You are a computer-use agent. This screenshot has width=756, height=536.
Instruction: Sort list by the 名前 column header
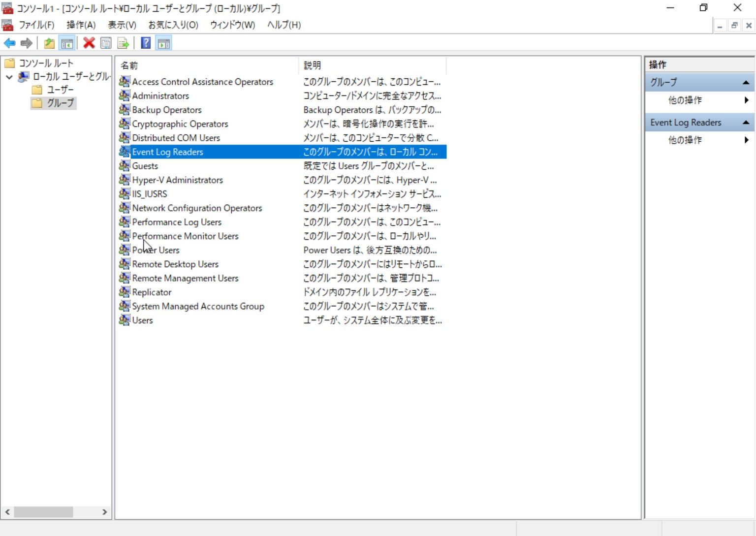[208, 65]
